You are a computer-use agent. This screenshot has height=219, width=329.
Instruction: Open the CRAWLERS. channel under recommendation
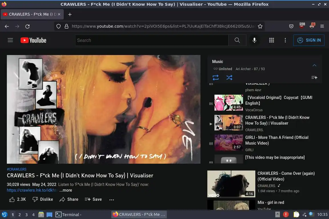[x=266, y=186]
